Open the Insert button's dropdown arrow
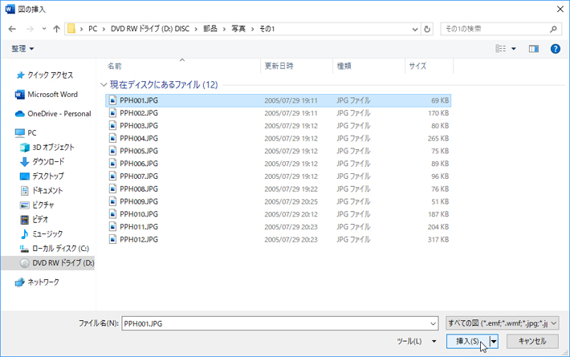 coord(494,342)
